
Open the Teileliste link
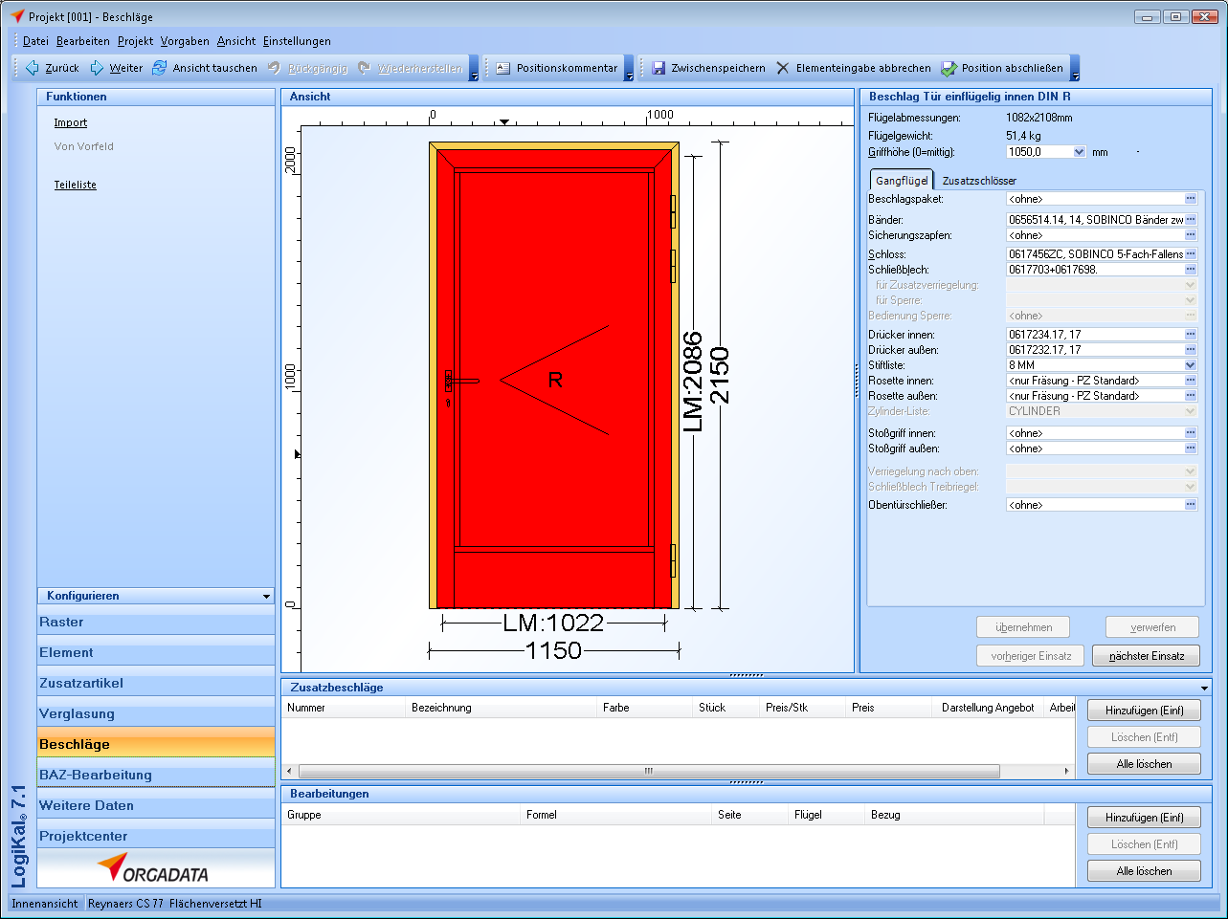(x=76, y=185)
